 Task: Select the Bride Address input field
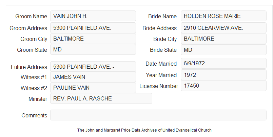coord(223,28)
